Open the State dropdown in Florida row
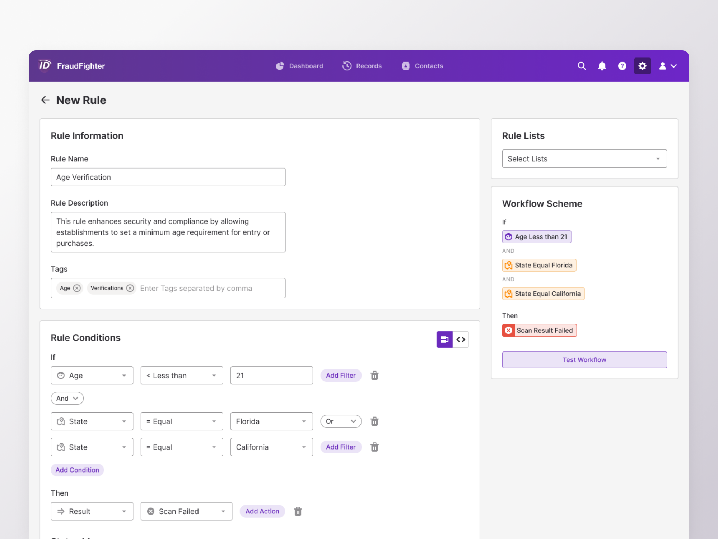This screenshot has width=718, height=539. (x=92, y=421)
